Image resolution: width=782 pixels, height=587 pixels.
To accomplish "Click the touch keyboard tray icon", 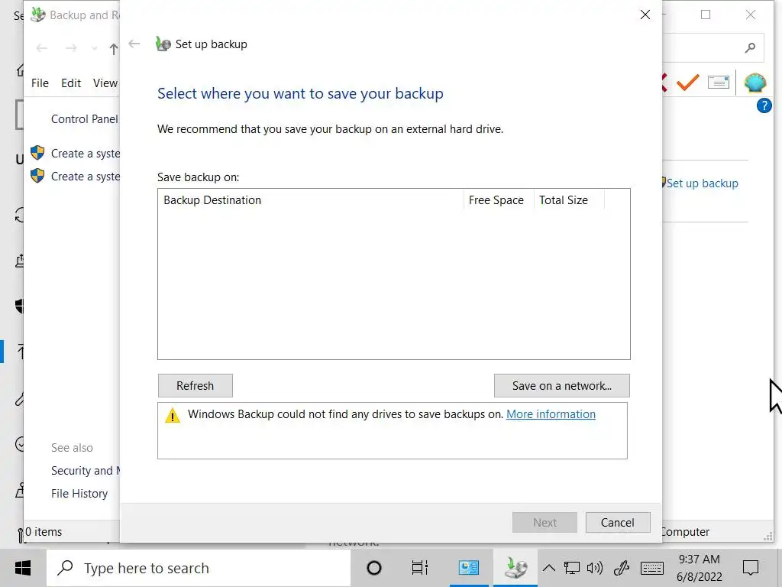I will pos(652,568).
